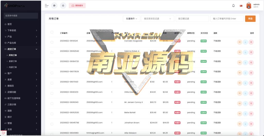This screenshot has height=136, width=264.
Task: Download invoice for order 20230822-06073529
Action: click(245, 73)
